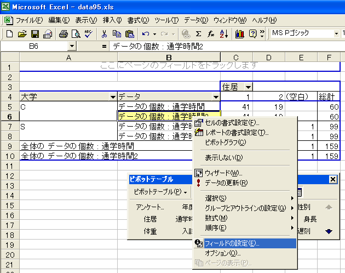Select column header C
This screenshot has width=345, height=273.
[x=236, y=58]
